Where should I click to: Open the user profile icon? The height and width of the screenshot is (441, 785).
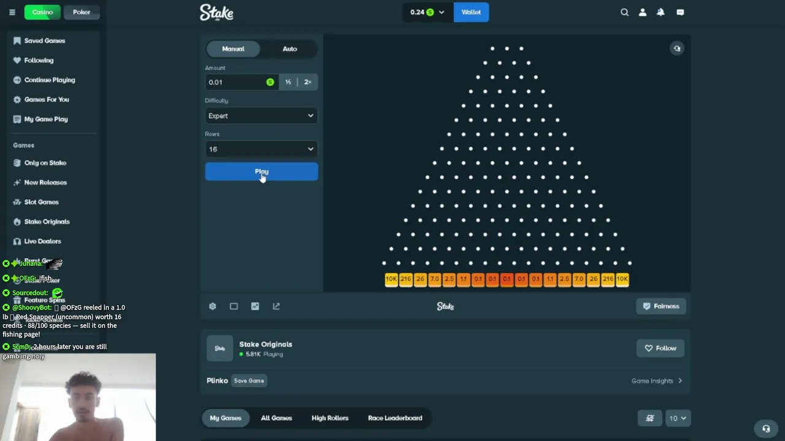coord(643,12)
